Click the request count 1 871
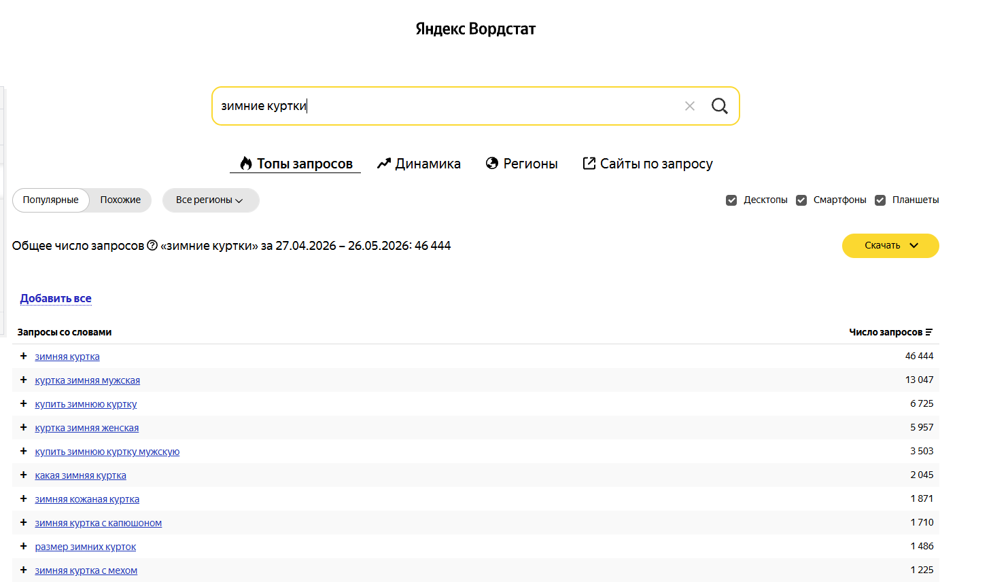 coord(922,498)
